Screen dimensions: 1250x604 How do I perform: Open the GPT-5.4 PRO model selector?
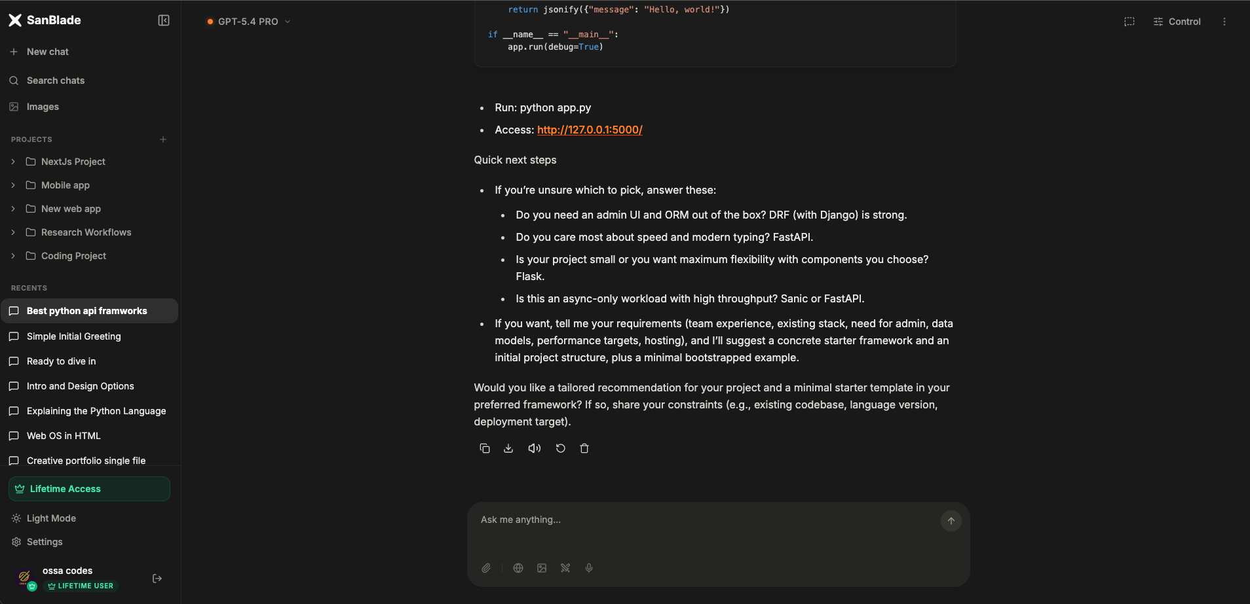click(x=248, y=21)
